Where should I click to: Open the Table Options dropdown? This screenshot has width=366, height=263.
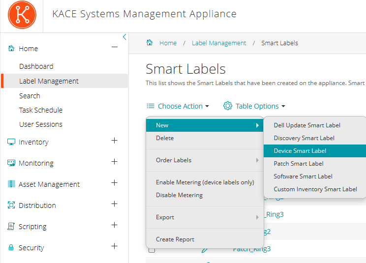click(x=254, y=106)
